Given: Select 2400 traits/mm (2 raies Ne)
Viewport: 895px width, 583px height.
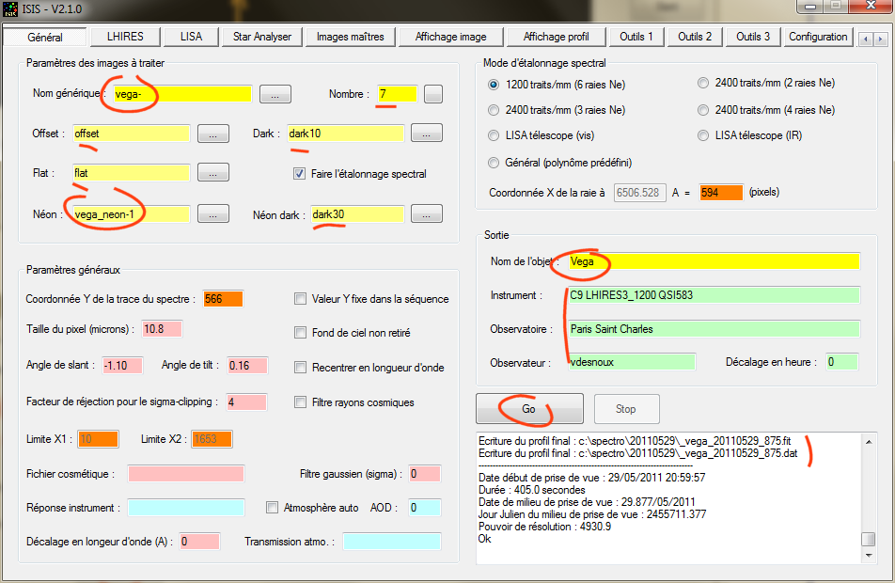Looking at the screenshot, I should point(703,84).
